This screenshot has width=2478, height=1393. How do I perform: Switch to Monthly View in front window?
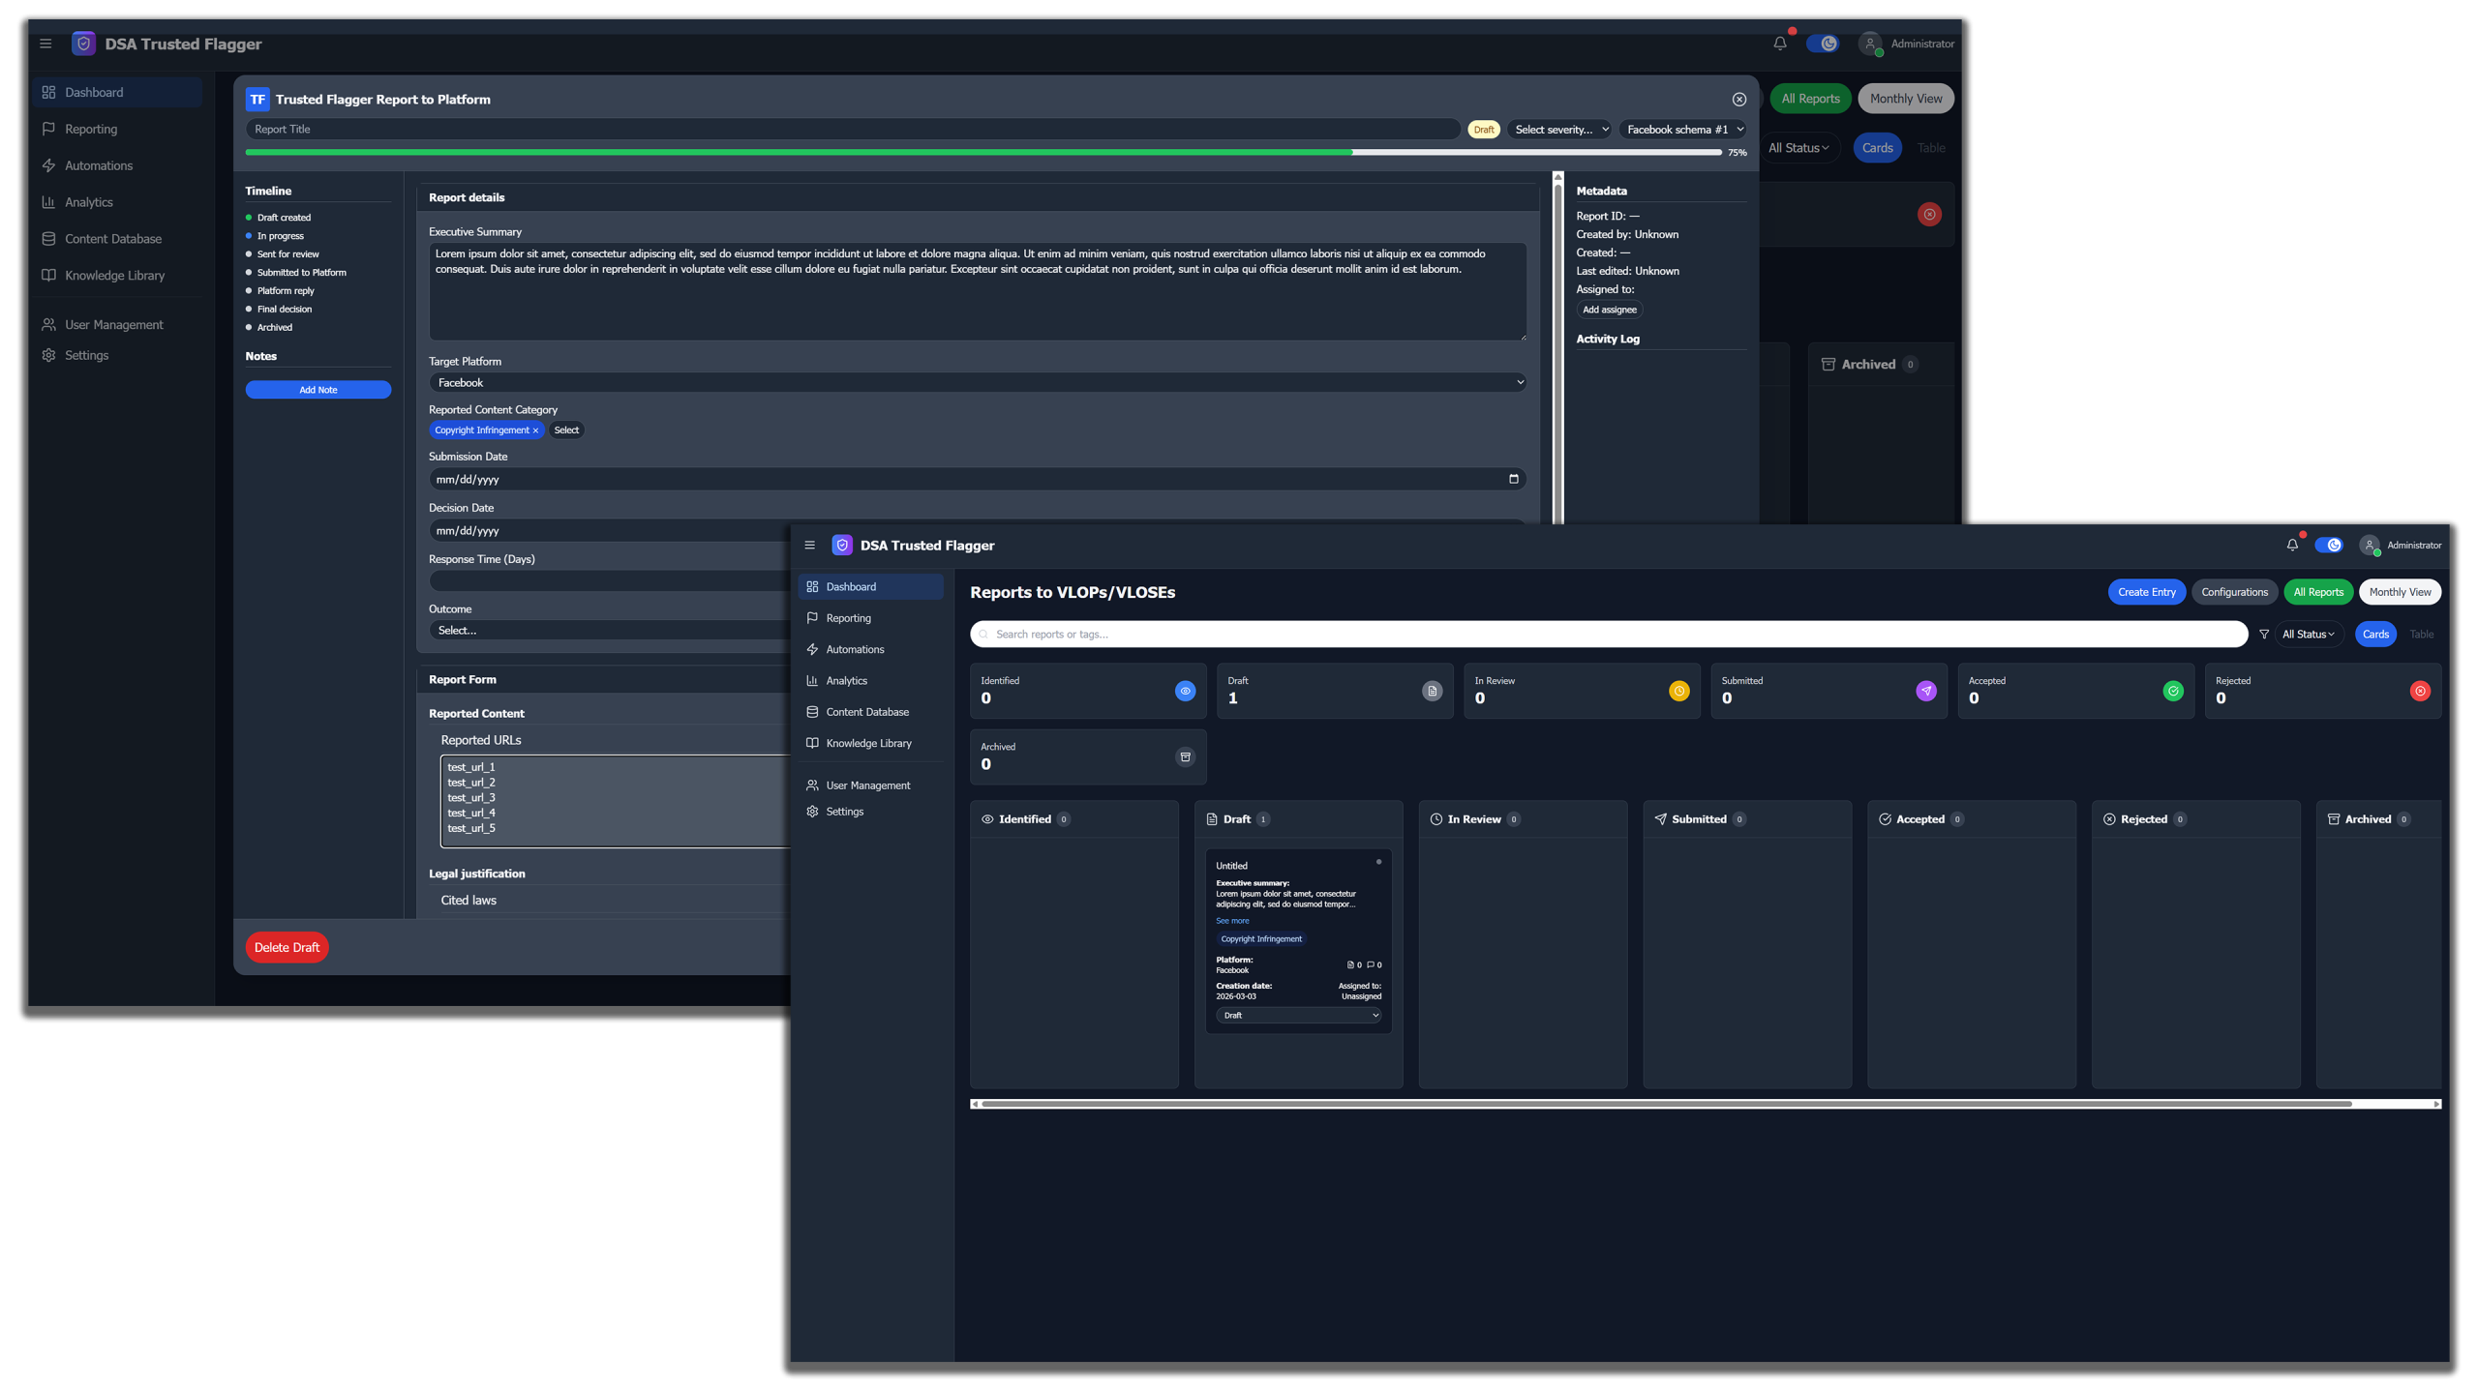click(2399, 592)
